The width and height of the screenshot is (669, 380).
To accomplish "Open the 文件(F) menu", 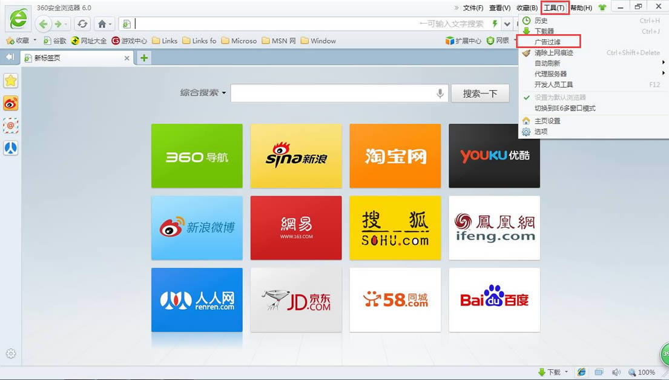I will [473, 8].
